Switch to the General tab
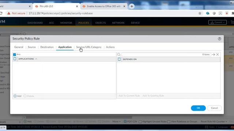Image resolution: width=234 pixels, height=131 pixels. 19,47
